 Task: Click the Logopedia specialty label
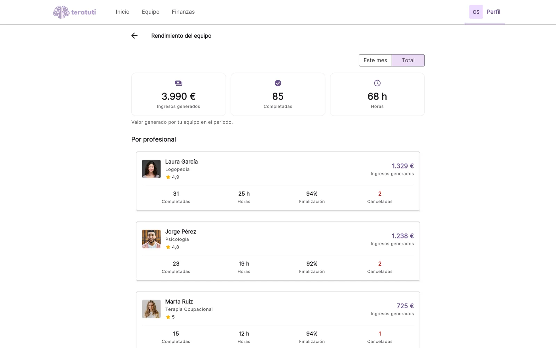point(178,169)
